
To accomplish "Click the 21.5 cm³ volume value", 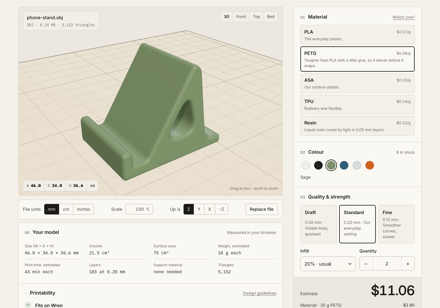I will 99,253.
